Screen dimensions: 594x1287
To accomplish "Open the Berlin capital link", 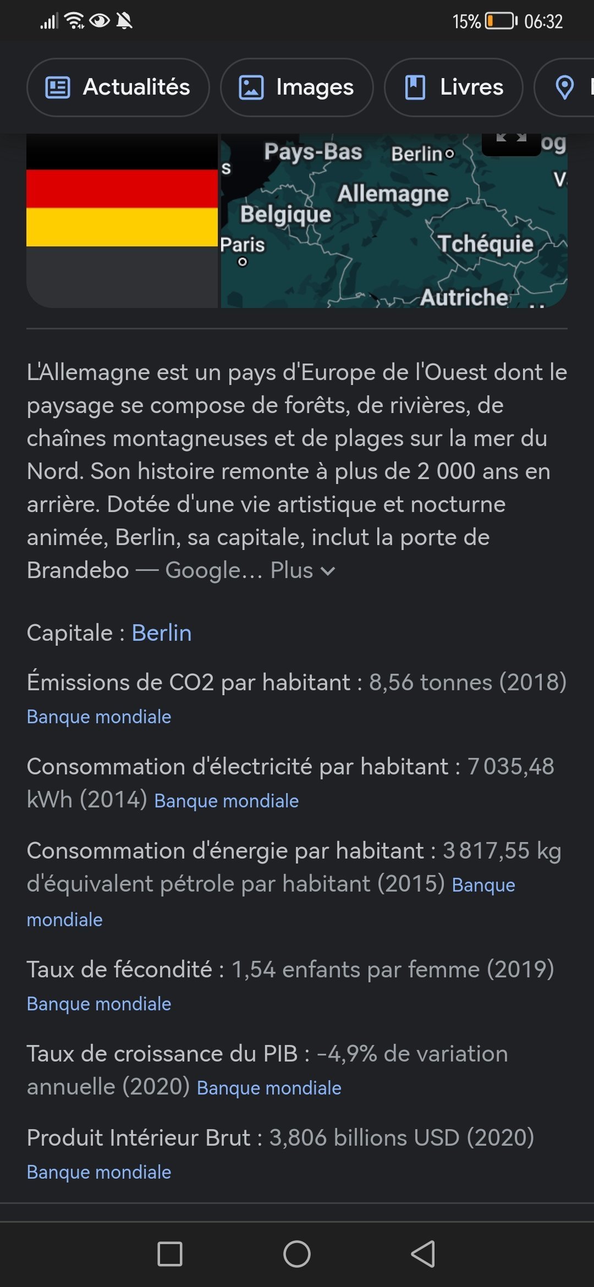I will pyautogui.click(x=162, y=632).
